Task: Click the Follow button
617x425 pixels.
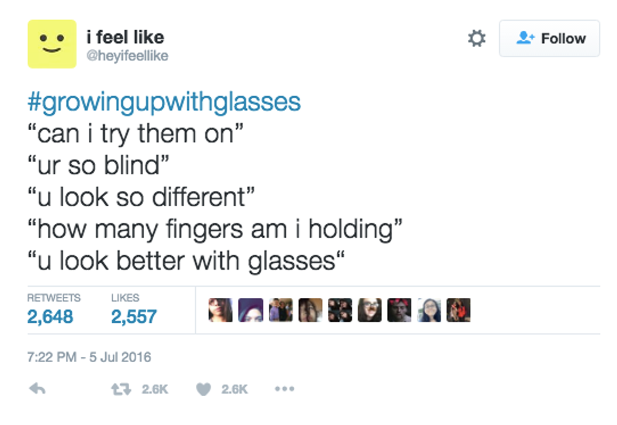Action: tap(549, 39)
